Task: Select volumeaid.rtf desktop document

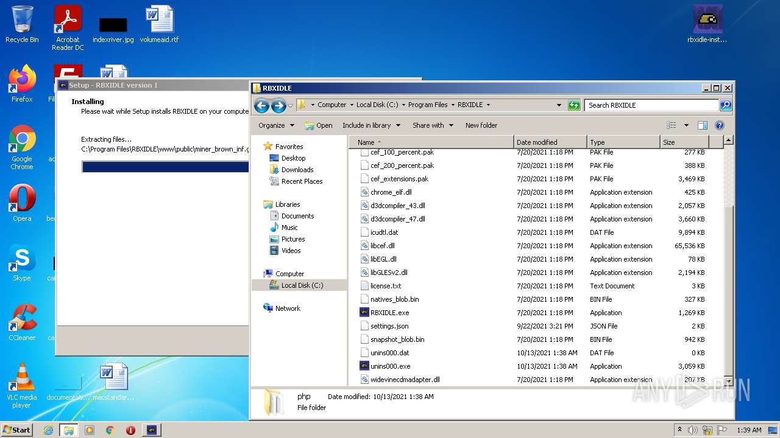Action: click(x=160, y=24)
